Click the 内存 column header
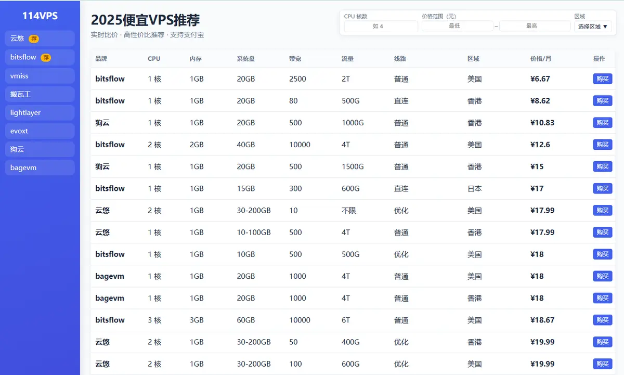624x375 pixels. [x=196, y=59]
